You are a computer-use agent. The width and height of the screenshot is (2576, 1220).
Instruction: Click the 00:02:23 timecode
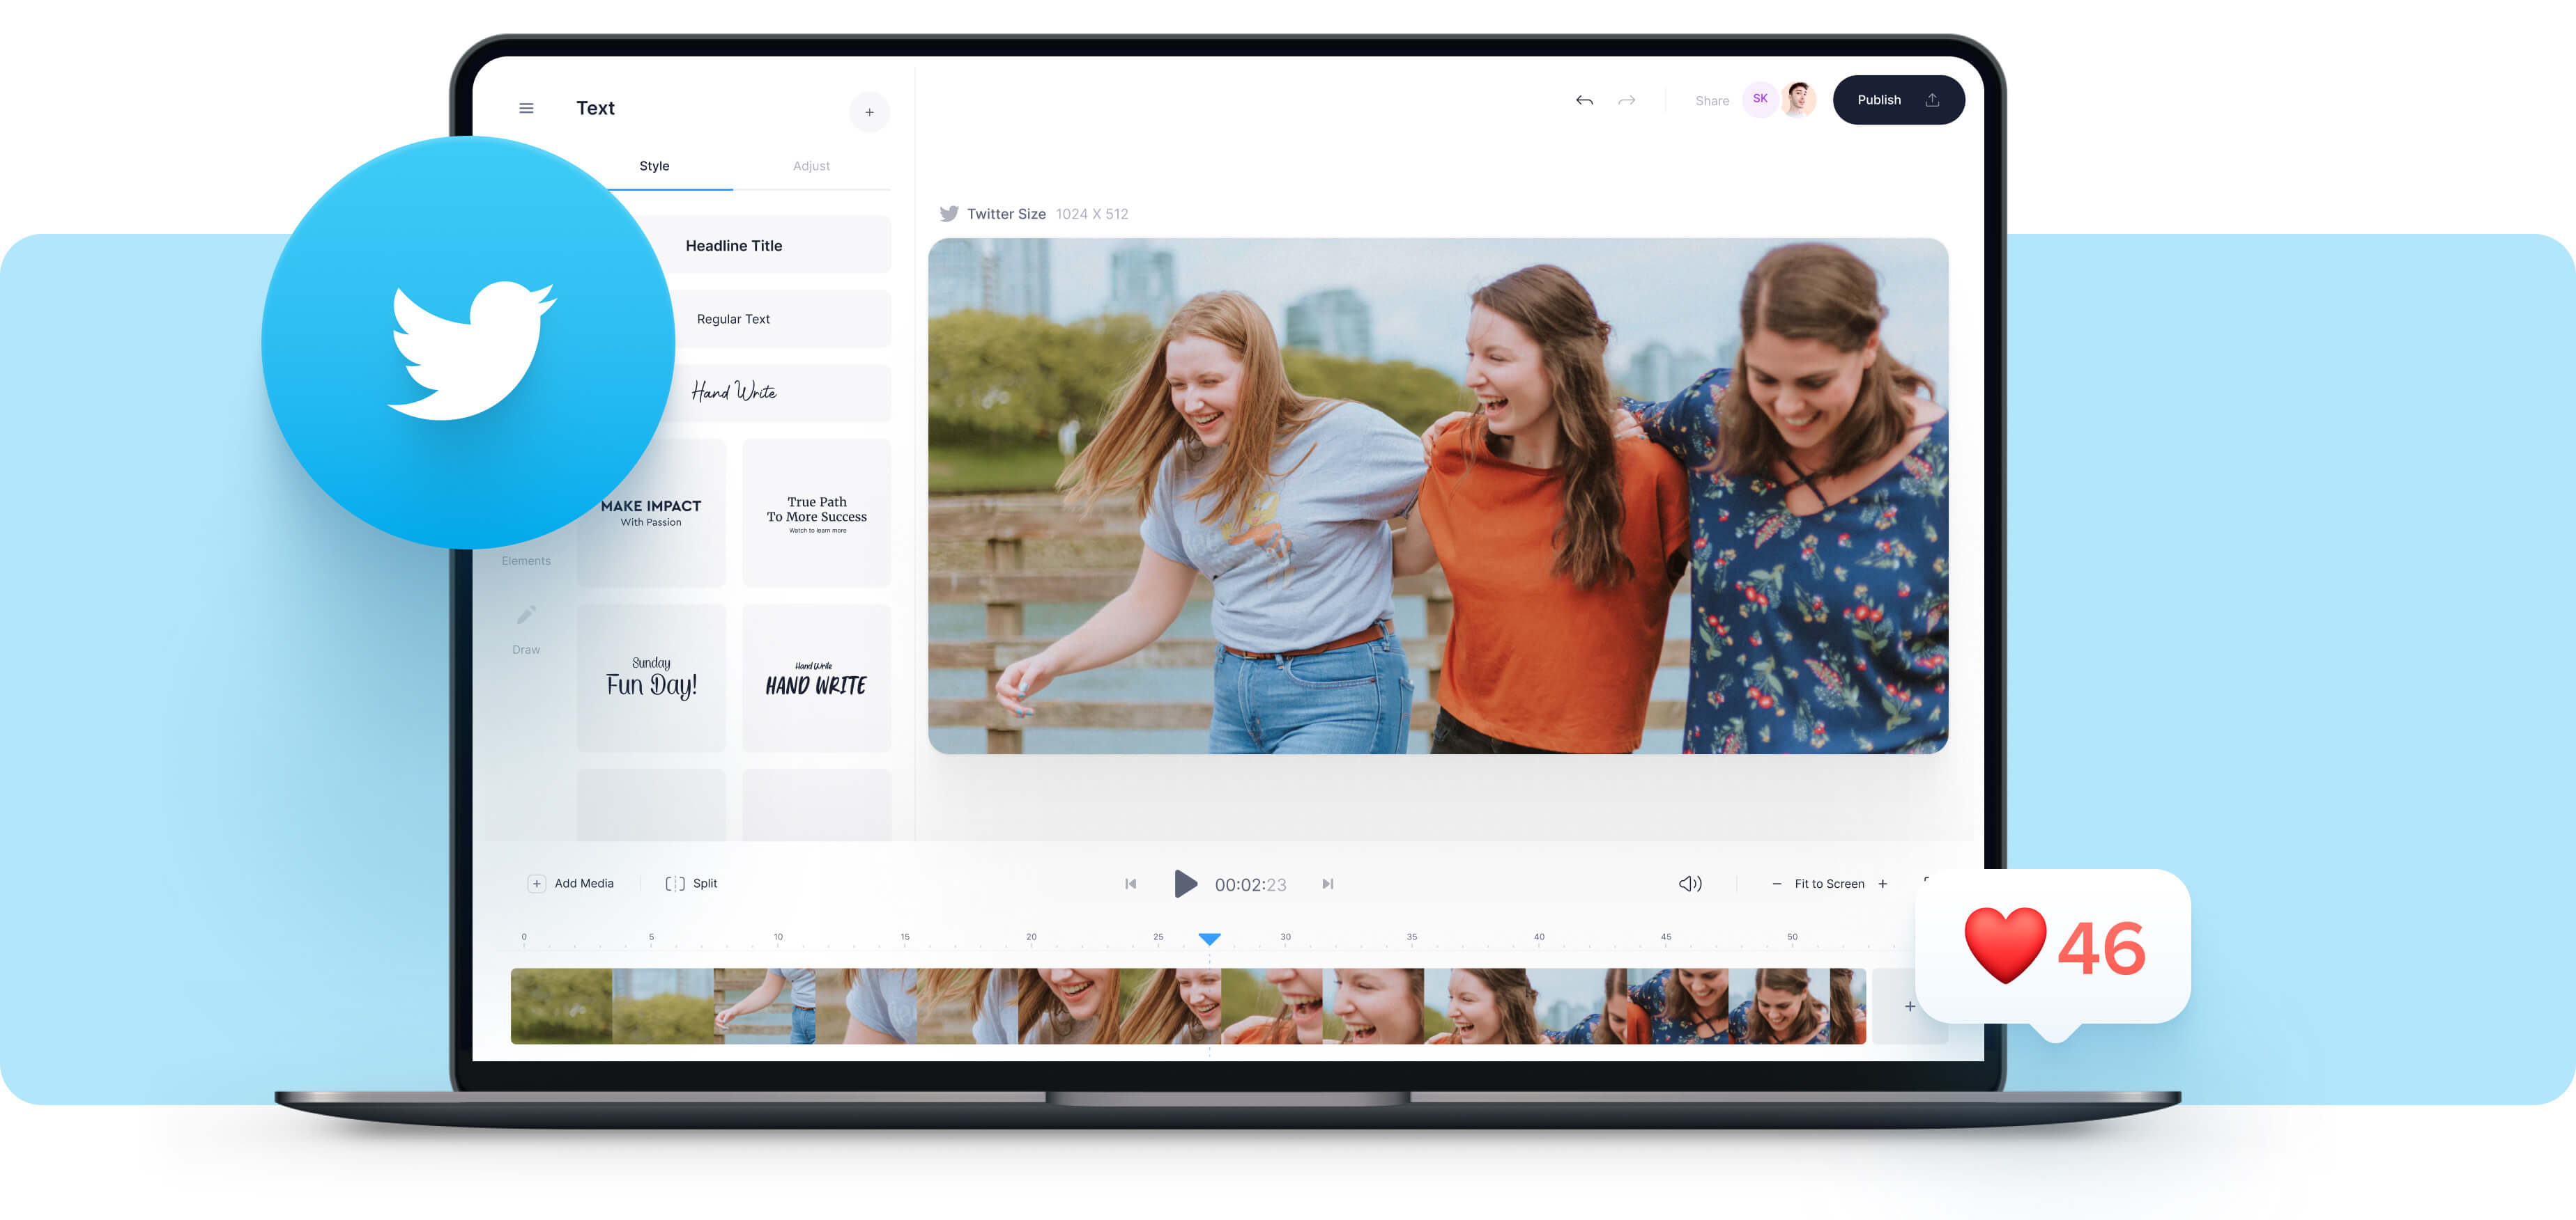1250,884
